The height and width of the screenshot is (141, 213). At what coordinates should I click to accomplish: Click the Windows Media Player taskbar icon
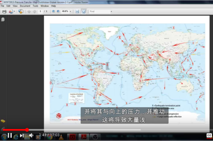[x=38, y=137]
